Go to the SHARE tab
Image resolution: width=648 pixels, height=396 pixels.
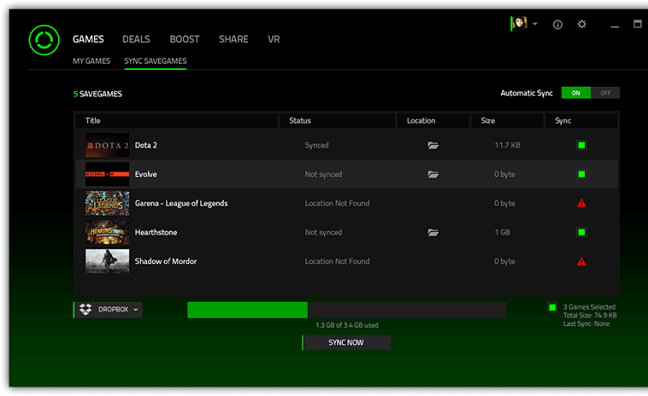coord(233,39)
